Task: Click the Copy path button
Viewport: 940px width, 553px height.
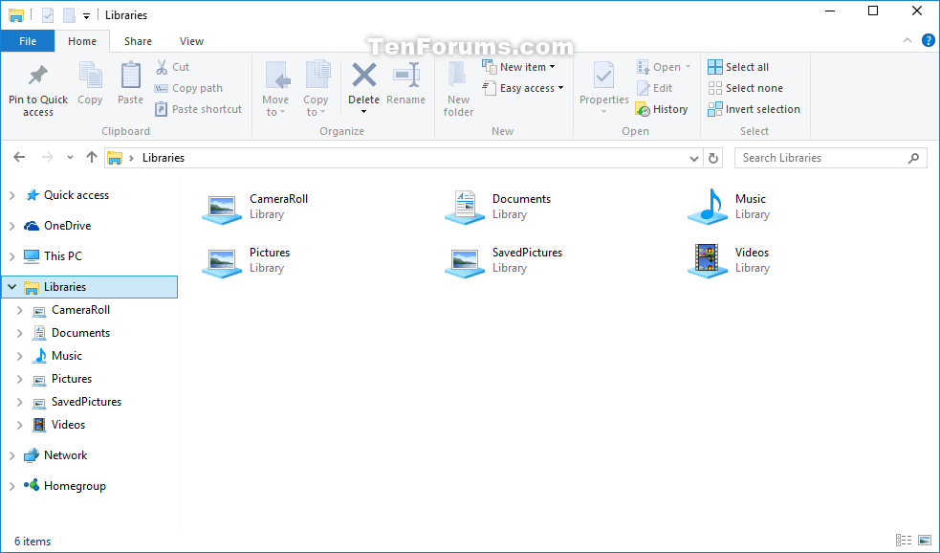Action: [x=188, y=87]
